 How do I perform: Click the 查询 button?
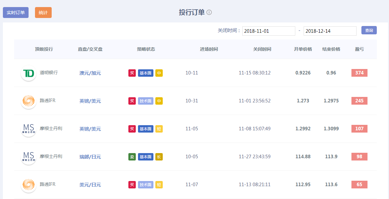coord(369,30)
